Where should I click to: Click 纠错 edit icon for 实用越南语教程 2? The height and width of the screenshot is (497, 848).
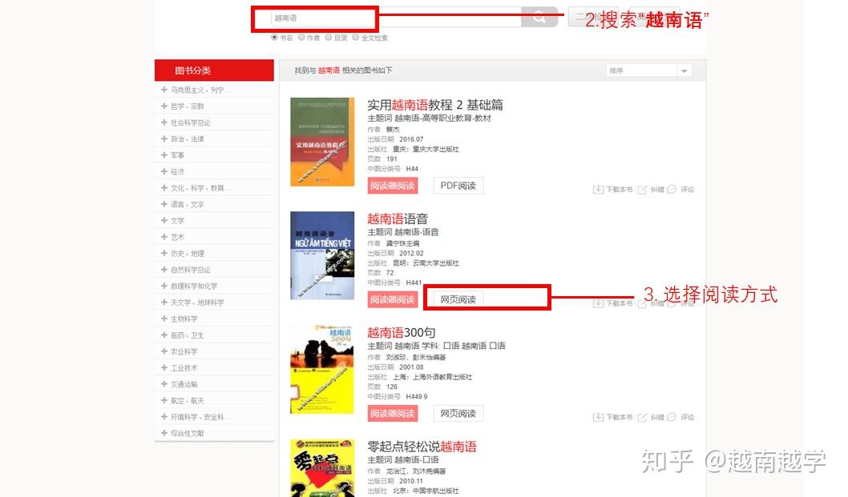(643, 190)
